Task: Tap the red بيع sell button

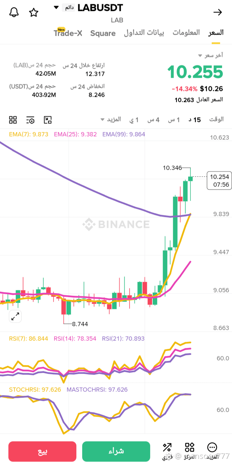Action: tap(42, 451)
